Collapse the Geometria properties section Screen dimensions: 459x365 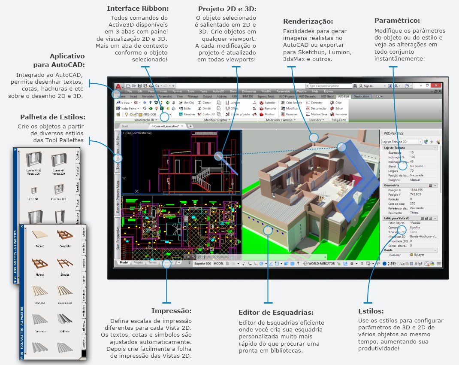click(x=435, y=186)
